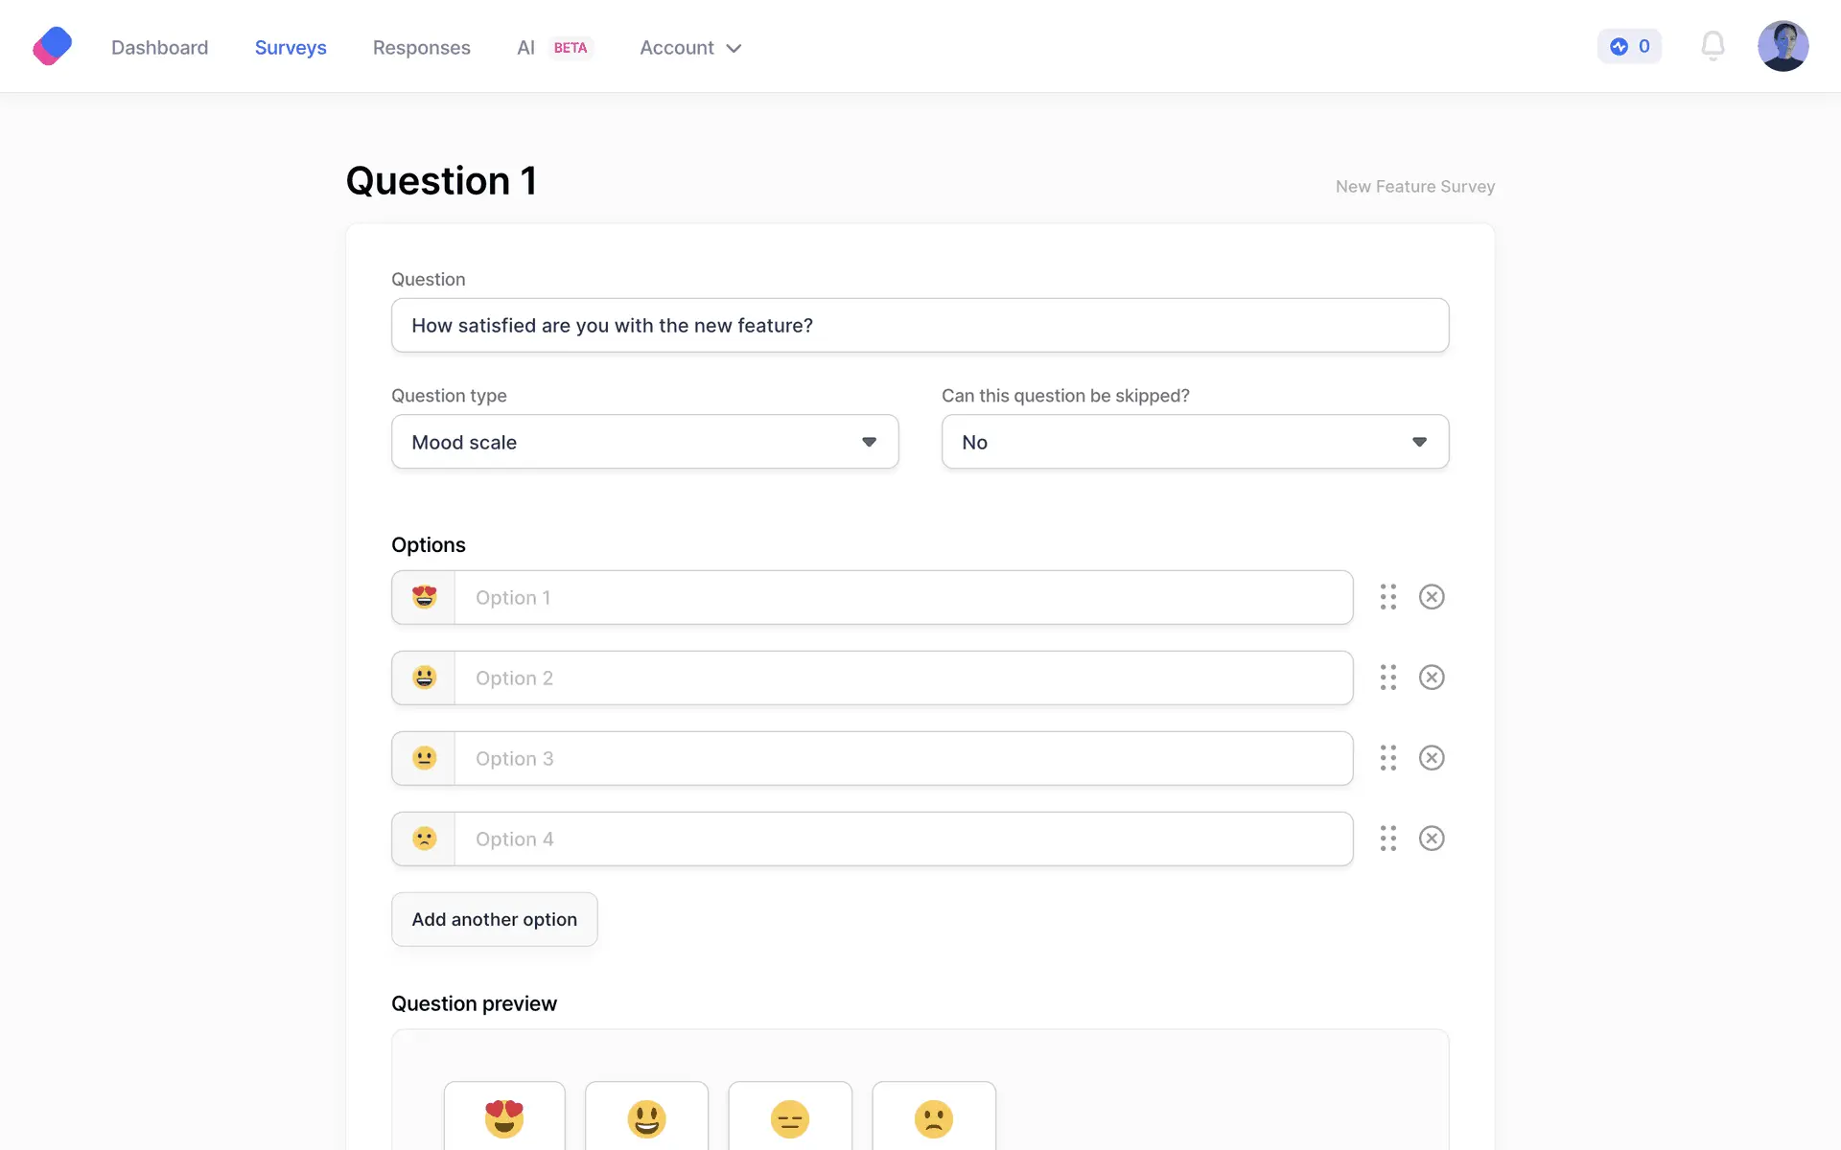Screen dimensions: 1841x1150
Task: Click the credits counter badge
Action: [1629, 46]
